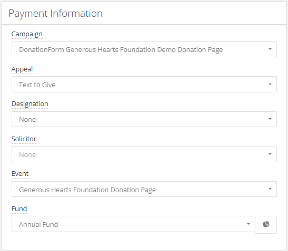Expand the Designation dropdown showing None

point(144,119)
